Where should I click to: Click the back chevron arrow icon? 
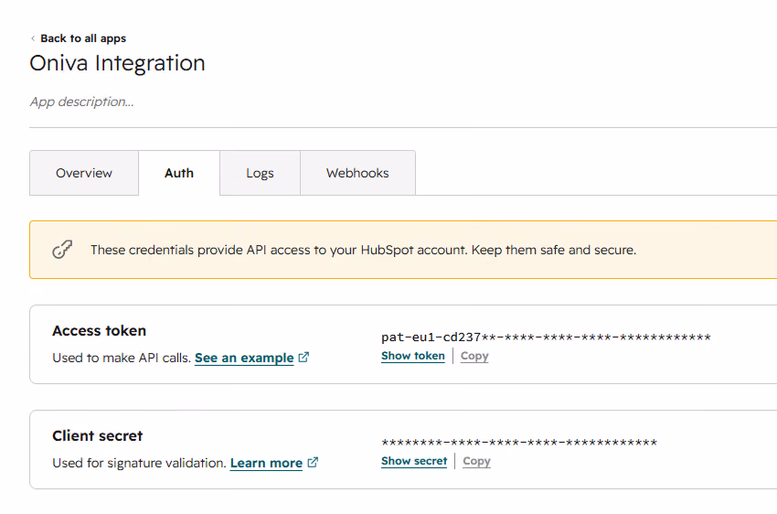(33, 38)
